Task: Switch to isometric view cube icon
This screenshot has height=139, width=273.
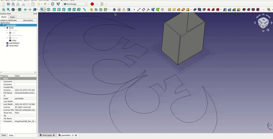Action: (49, 10)
